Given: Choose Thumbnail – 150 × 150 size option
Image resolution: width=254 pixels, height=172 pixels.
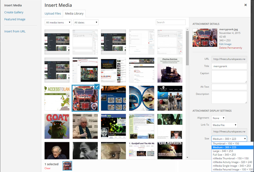Looking at the screenshot, I should [226, 144].
